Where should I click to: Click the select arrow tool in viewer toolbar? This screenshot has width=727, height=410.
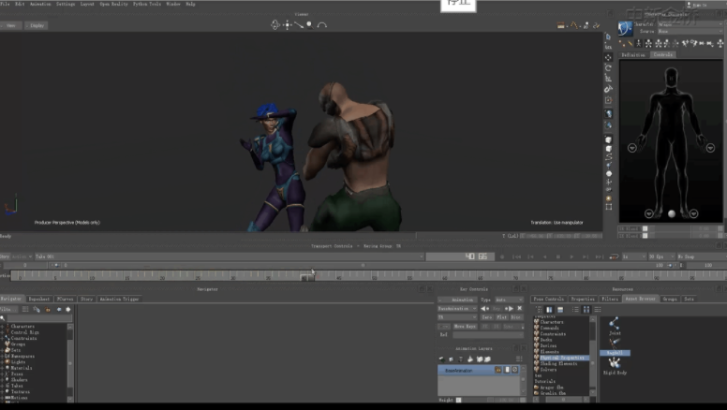point(608,37)
